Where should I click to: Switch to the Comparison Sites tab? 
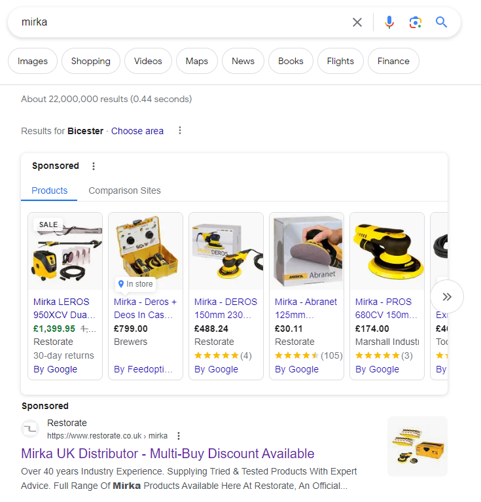click(124, 190)
